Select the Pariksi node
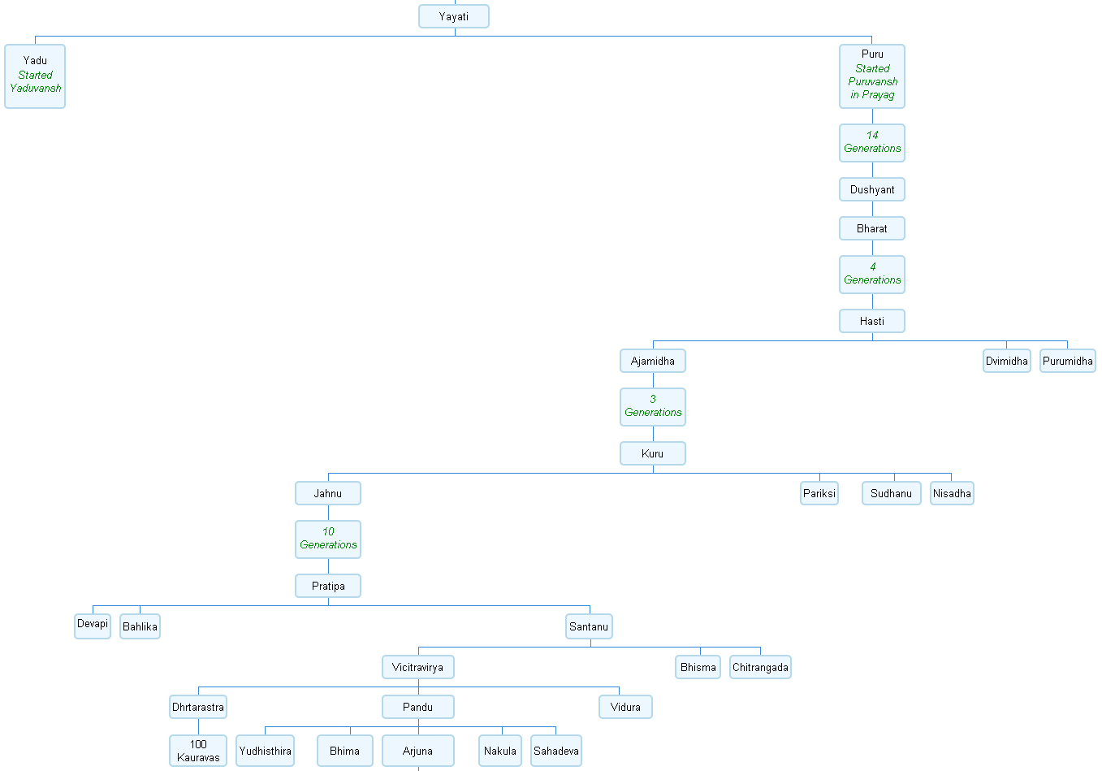This screenshot has height=771, width=1102. coord(819,492)
